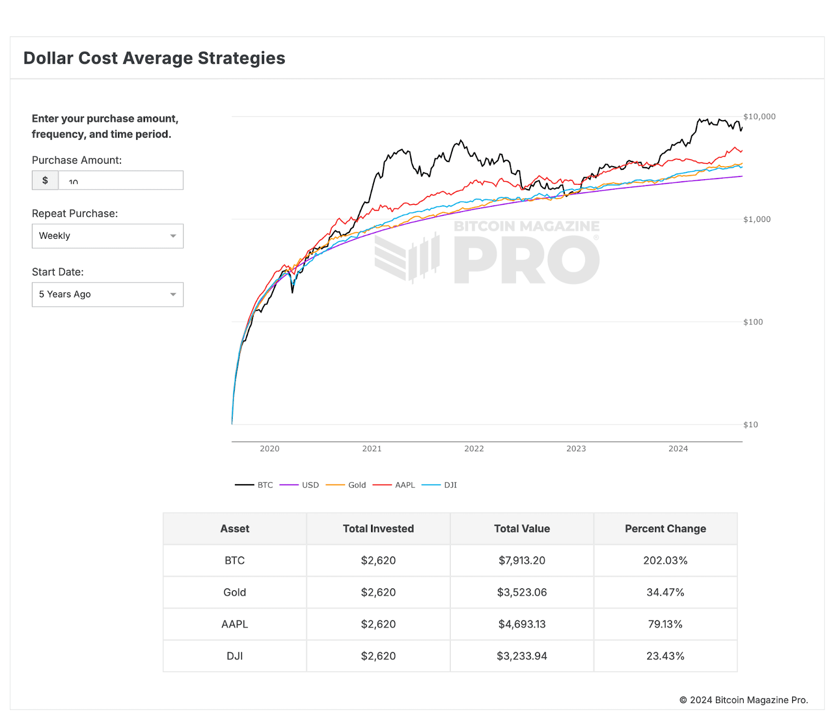This screenshot has width=835, height=713.
Task: Click the Purchase Amount input field
Action: tap(121, 181)
